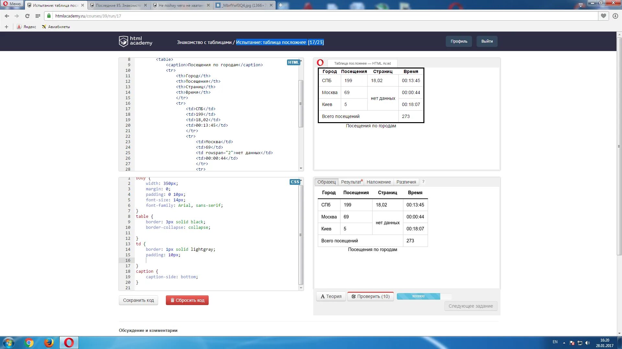622x349 pixels.
Task: Select the Различия tab
Action: pyautogui.click(x=406, y=182)
